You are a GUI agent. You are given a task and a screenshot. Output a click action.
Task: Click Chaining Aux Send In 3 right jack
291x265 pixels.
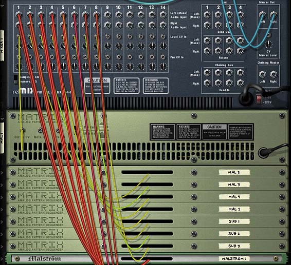click(x=229, y=83)
